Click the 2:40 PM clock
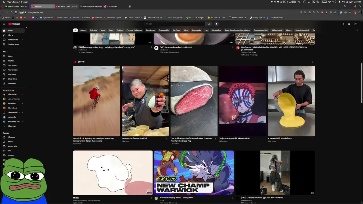 click(358, 2)
